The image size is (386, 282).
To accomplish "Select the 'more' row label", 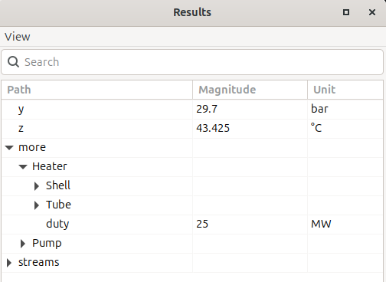I will tap(32, 147).
